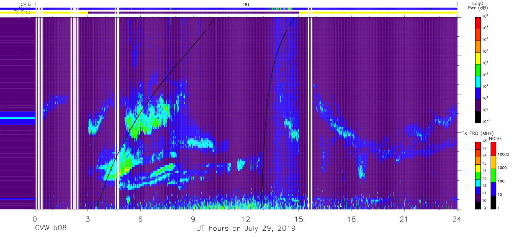The width and height of the screenshot is (514, 237).
Task: Click the yellow segment of the Lag0 Pwr colorbar
Action: pyautogui.click(x=478, y=57)
